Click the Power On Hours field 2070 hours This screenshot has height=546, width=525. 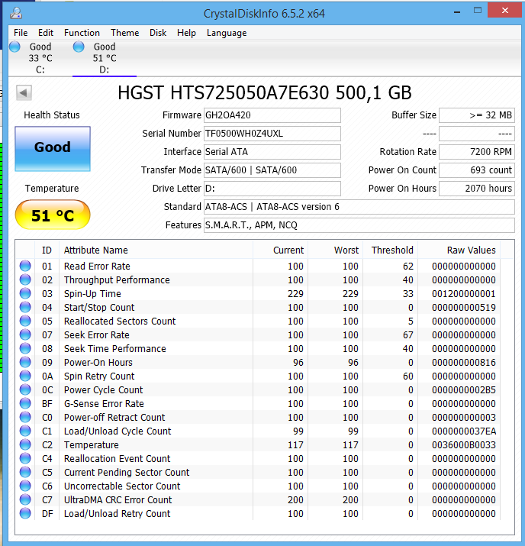[x=477, y=189]
